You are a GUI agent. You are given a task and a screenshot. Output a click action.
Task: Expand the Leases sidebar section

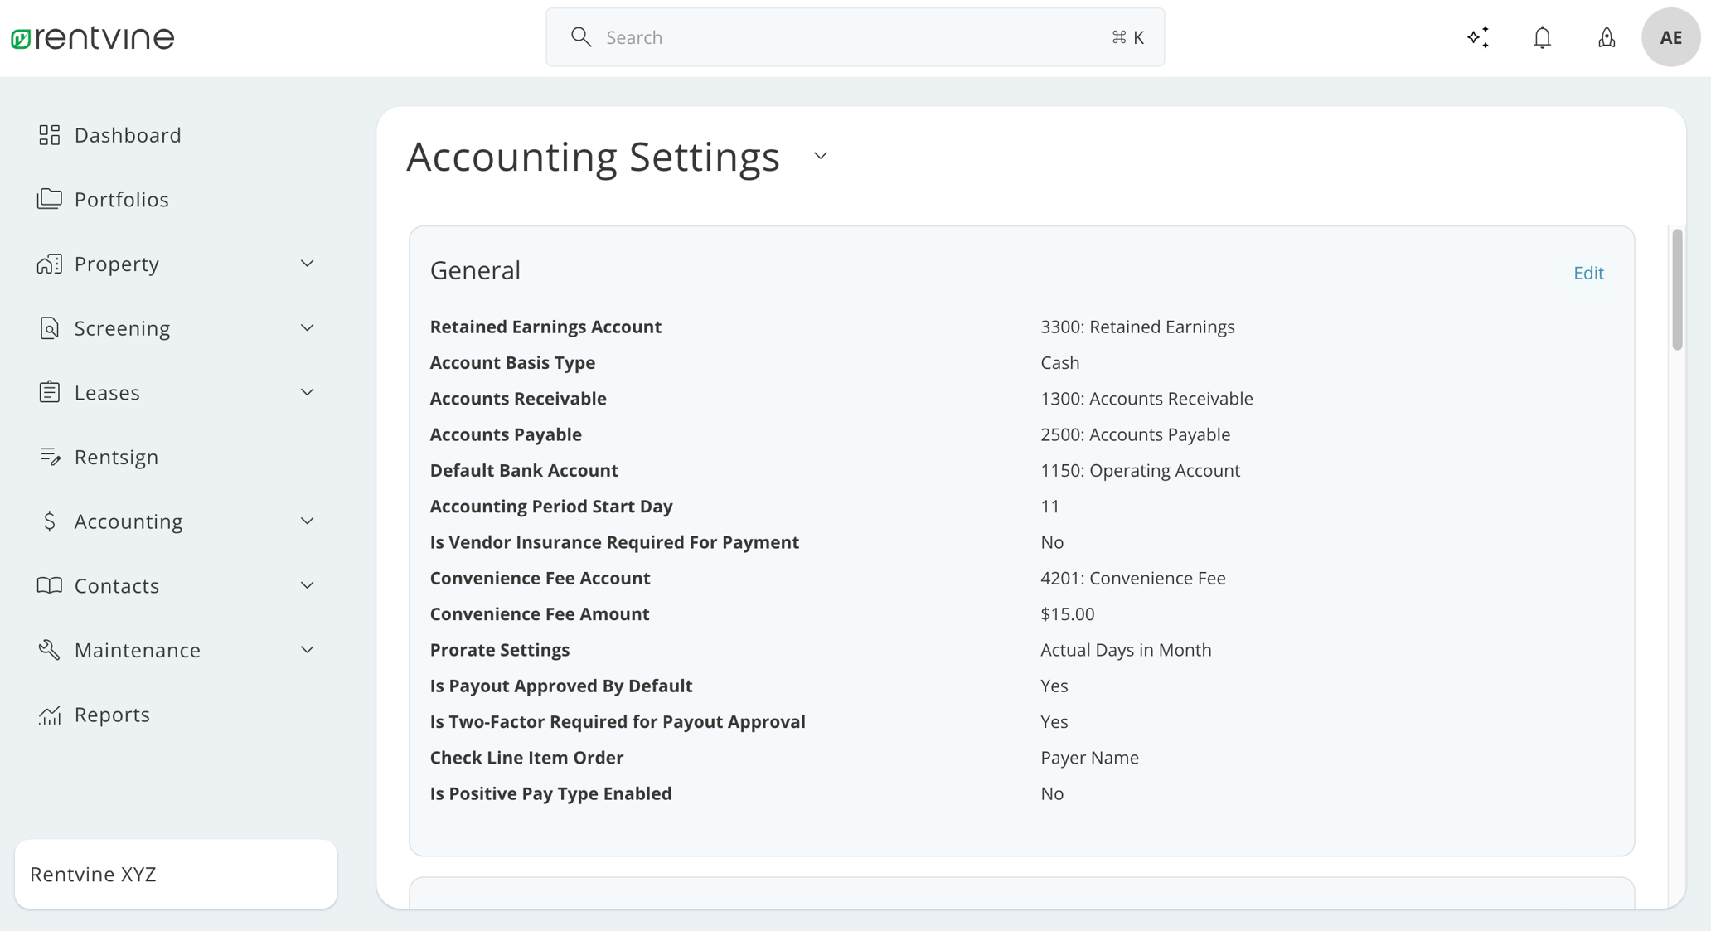(308, 391)
